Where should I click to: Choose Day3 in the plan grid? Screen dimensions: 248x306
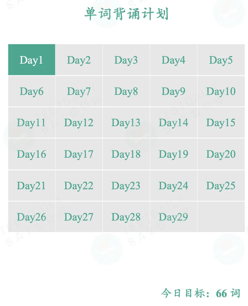pyautogui.click(x=126, y=60)
